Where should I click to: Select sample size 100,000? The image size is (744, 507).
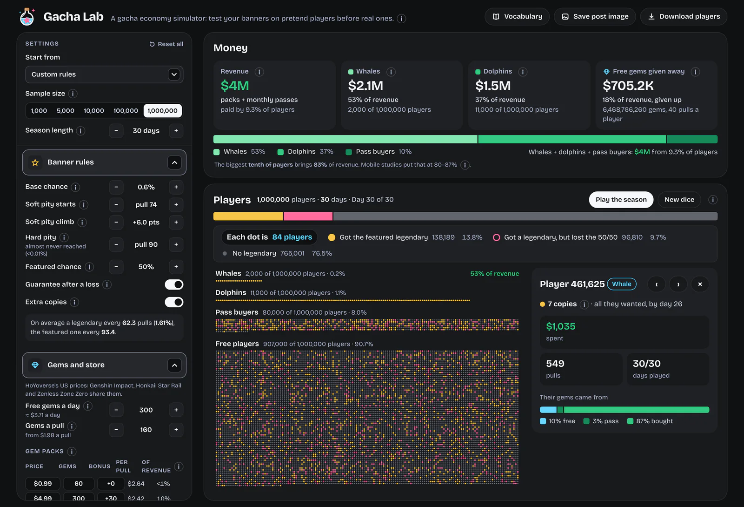coord(126,111)
